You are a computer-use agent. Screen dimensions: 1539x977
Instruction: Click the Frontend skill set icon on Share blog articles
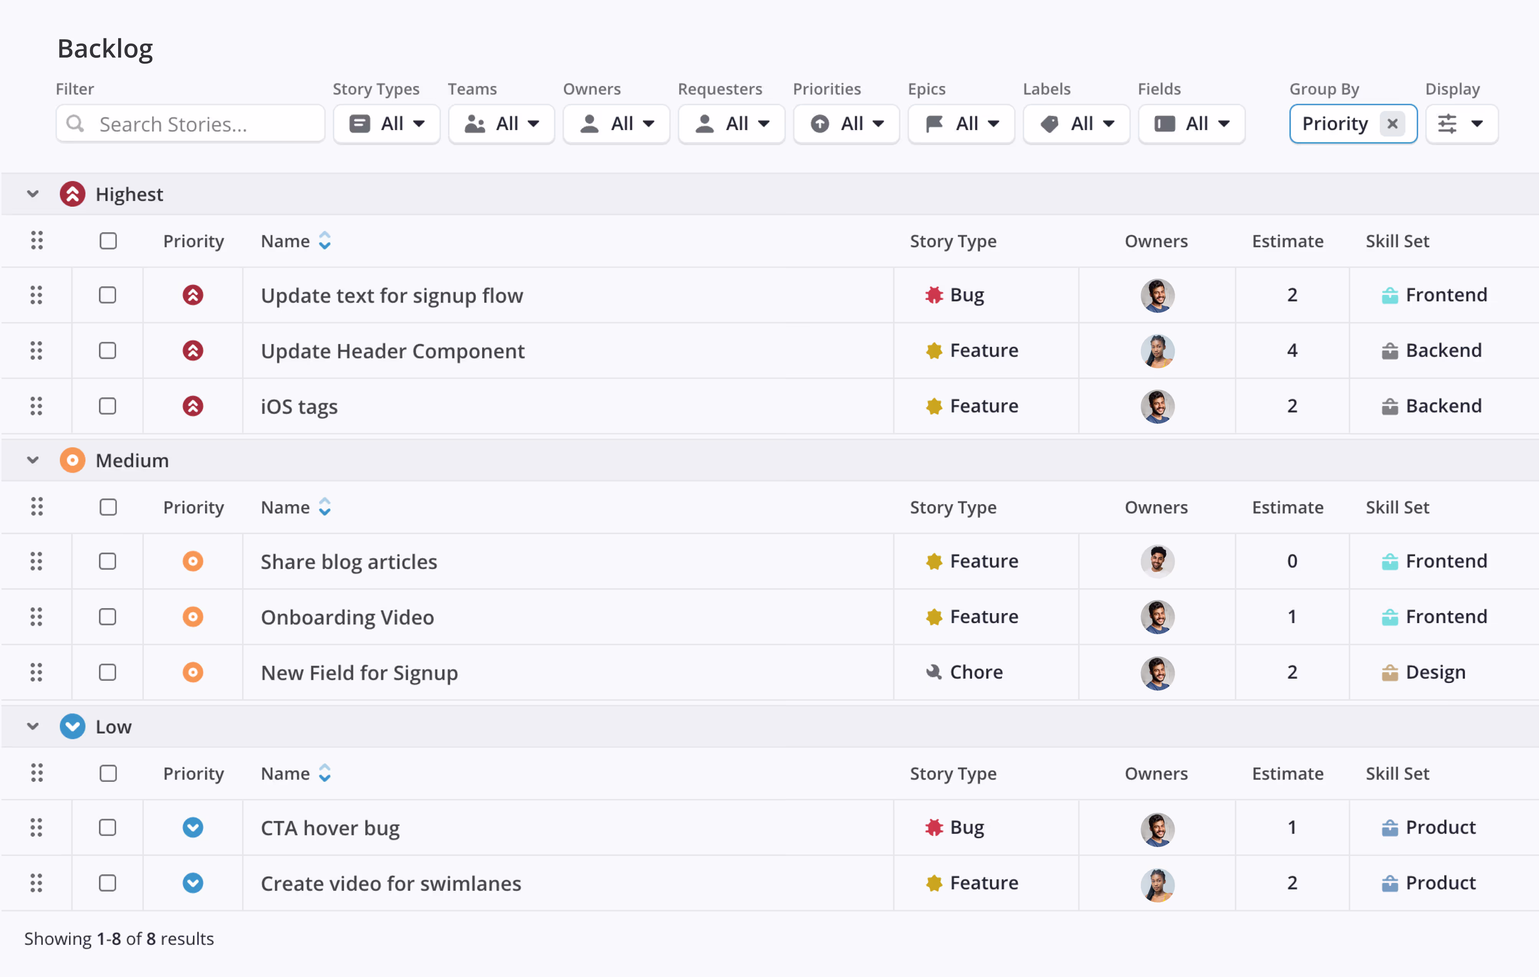(x=1390, y=562)
